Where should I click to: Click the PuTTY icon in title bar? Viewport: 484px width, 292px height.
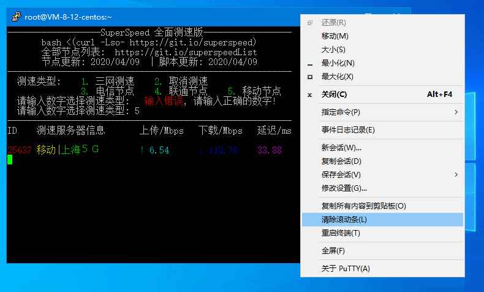click(x=15, y=17)
